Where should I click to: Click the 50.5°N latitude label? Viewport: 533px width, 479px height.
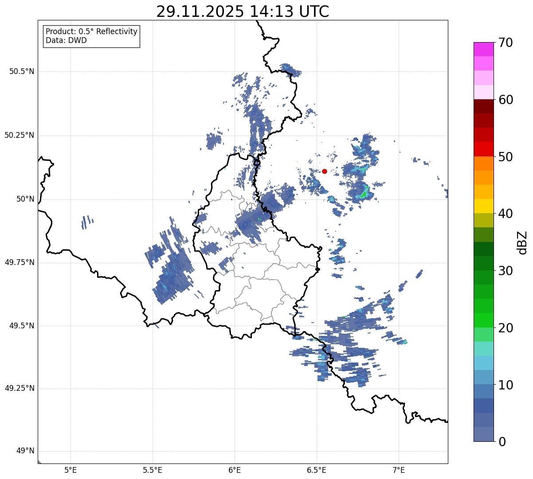click(x=21, y=72)
